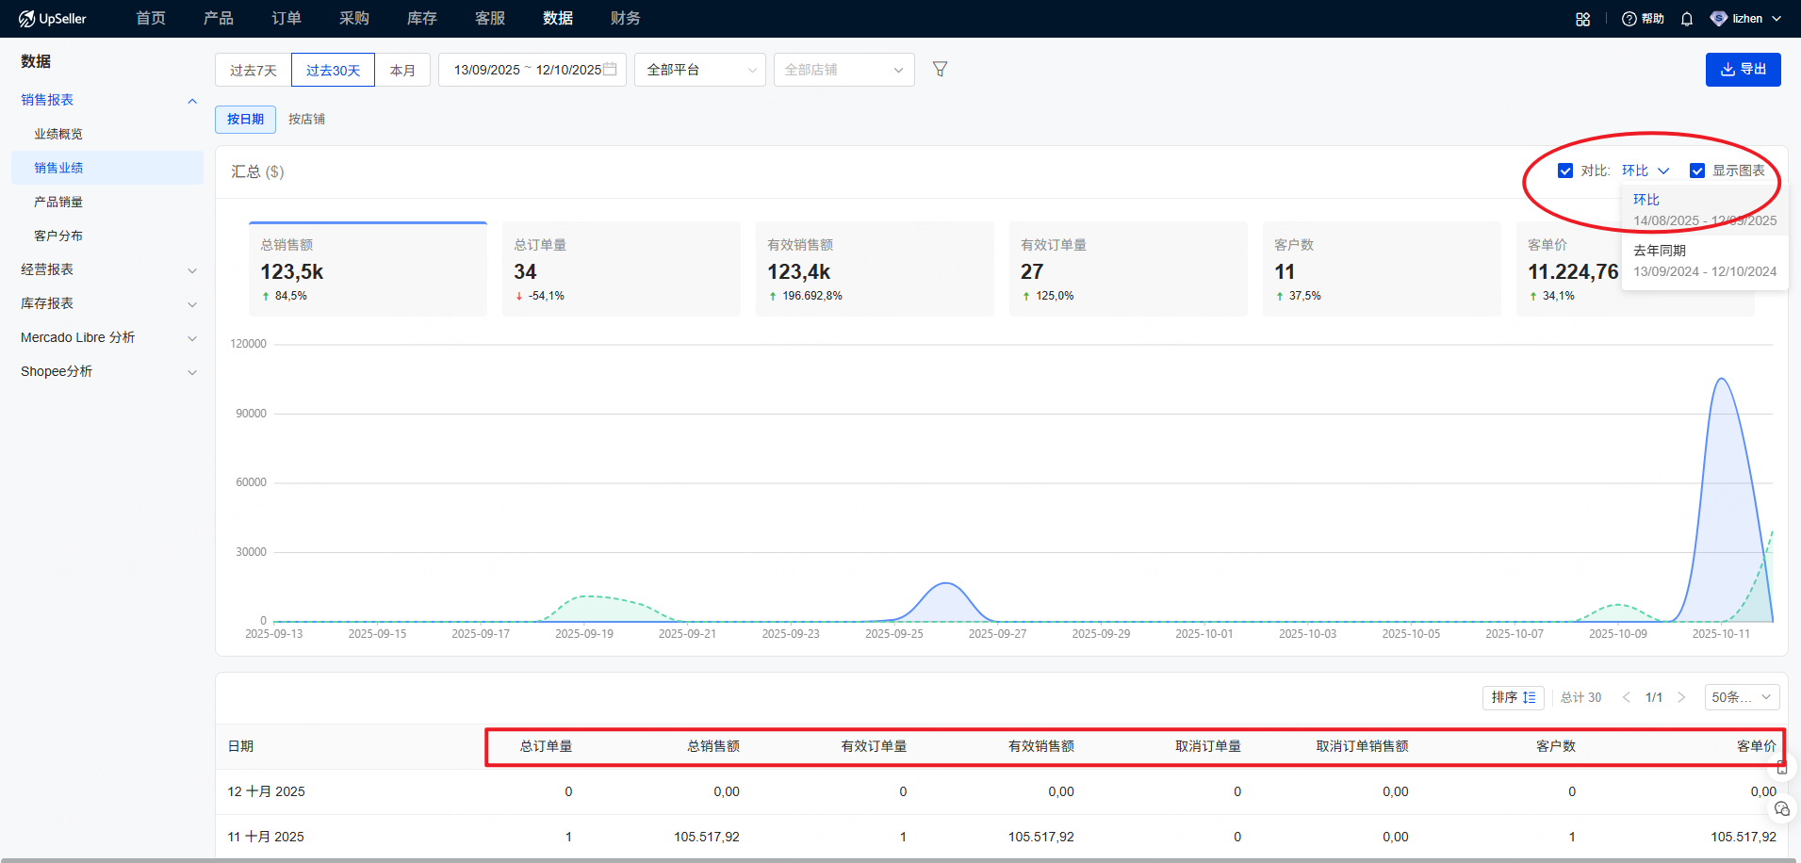Click the chat support icon
The width and height of the screenshot is (1801, 863).
tap(1781, 808)
